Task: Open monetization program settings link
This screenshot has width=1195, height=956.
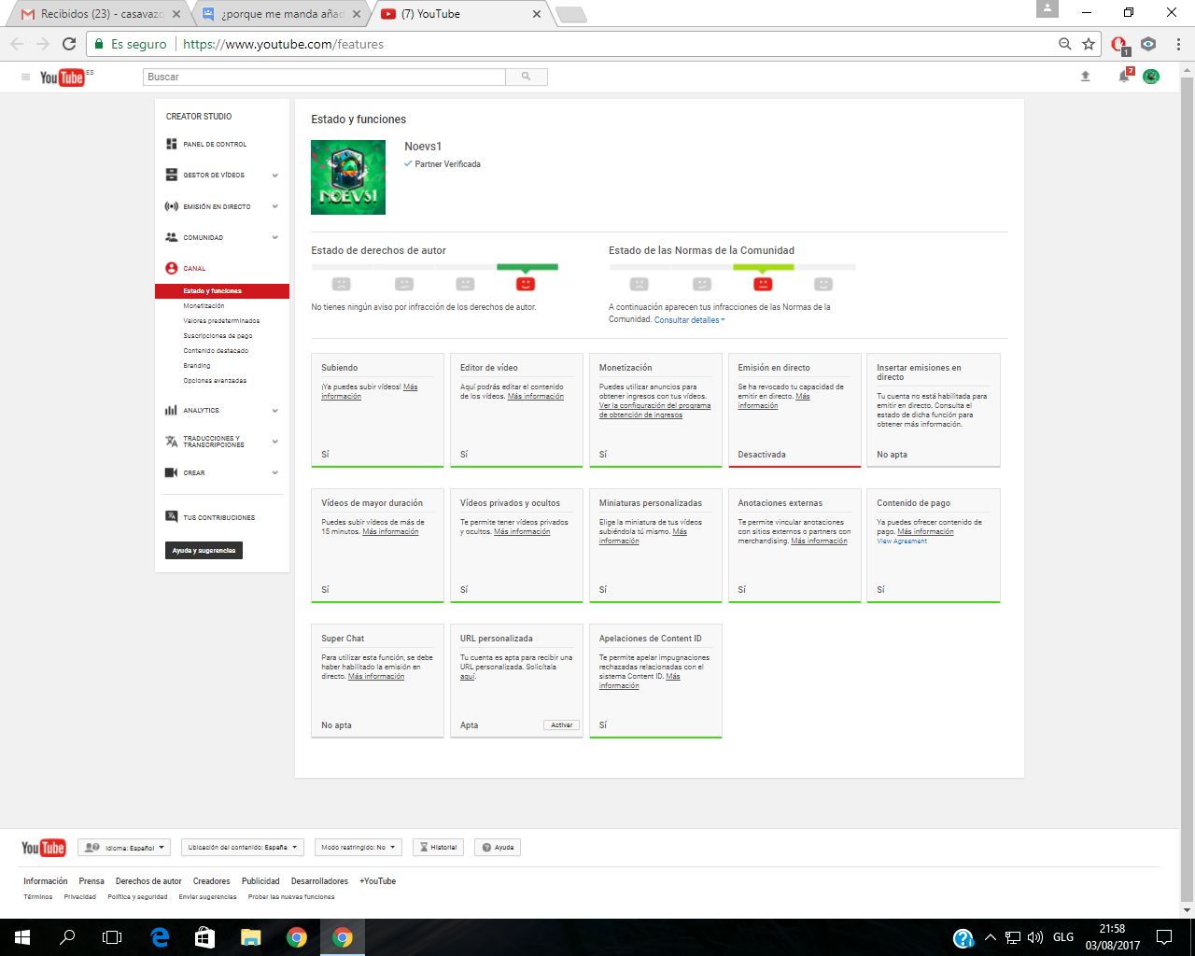Action: [654, 411]
